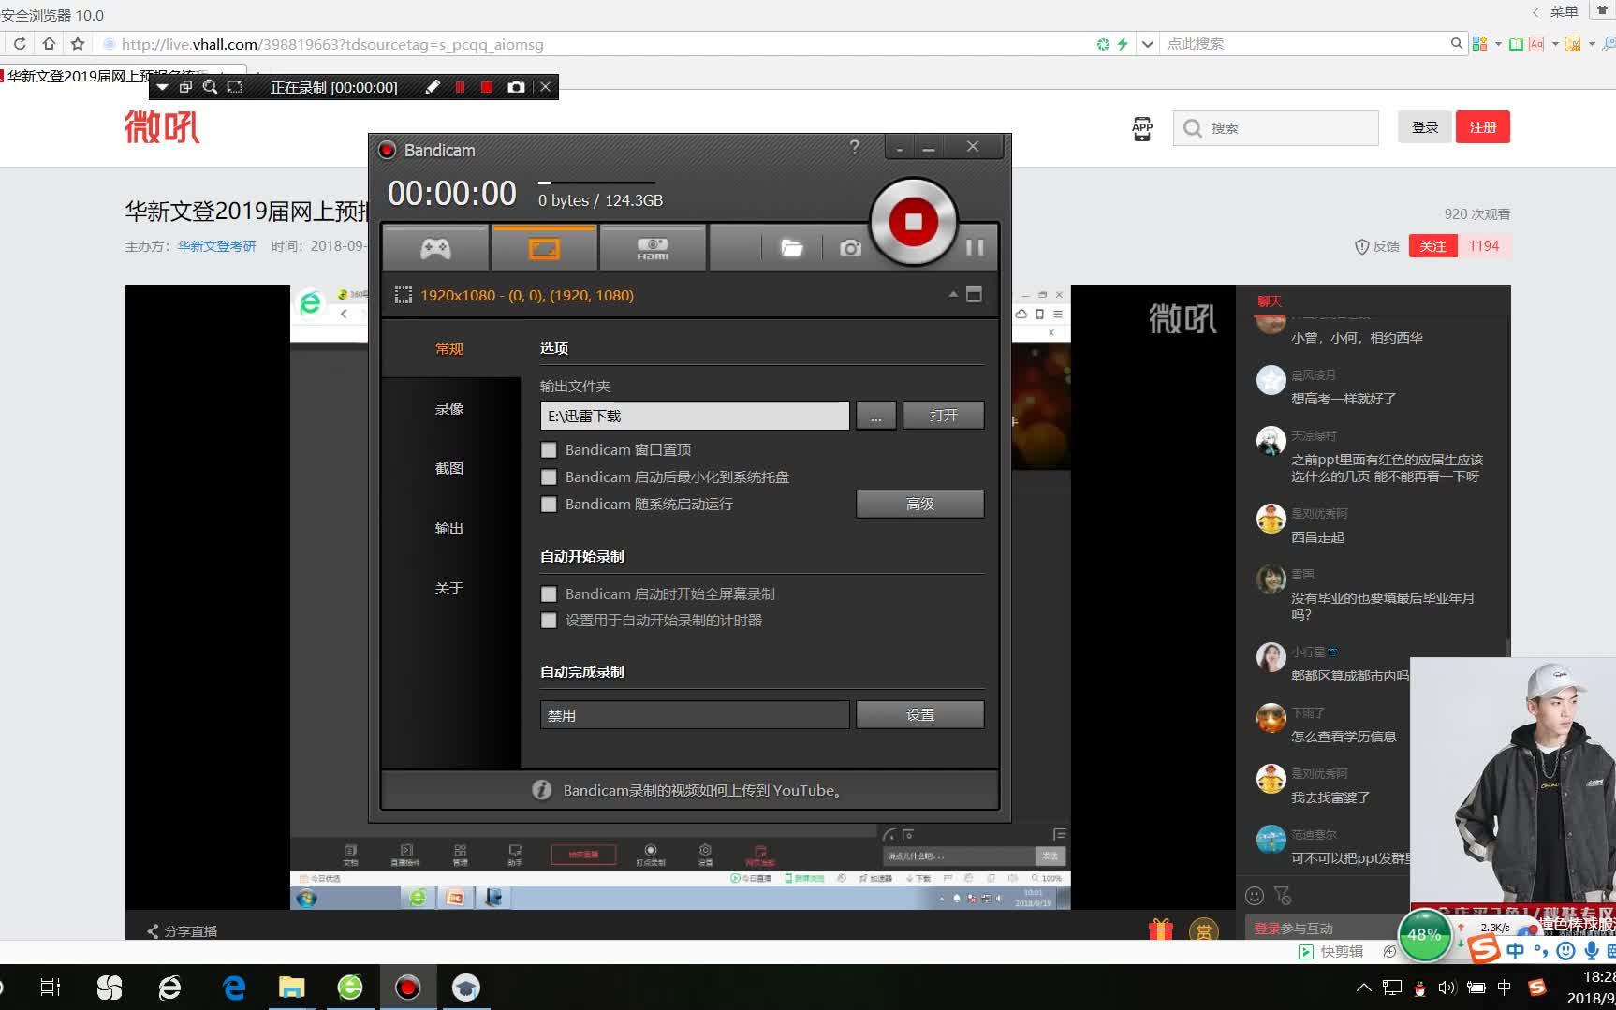Toggle Bandicam 随系统启动运行 checkbox
The width and height of the screenshot is (1616, 1010).
[549, 505]
